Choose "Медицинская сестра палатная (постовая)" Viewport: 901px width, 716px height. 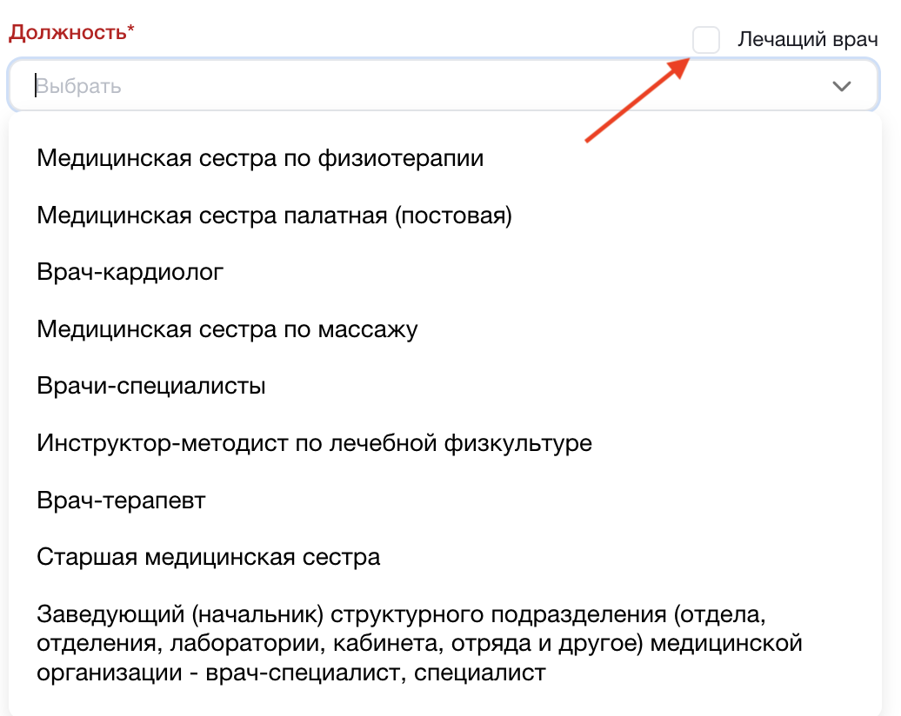[x=274, y=215]
